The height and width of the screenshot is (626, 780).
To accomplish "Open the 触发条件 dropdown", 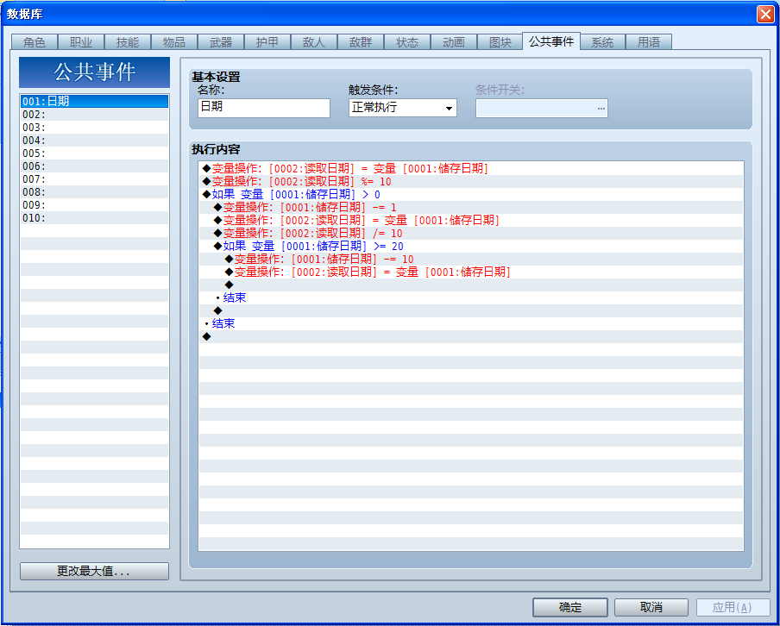I will [x=402, y=108].
